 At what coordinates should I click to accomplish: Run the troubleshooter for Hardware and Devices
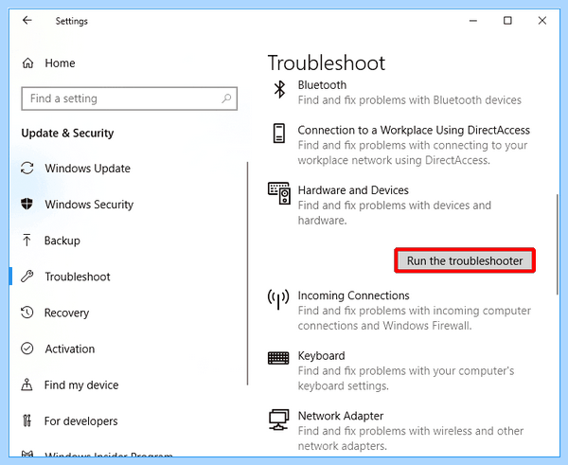465,260
